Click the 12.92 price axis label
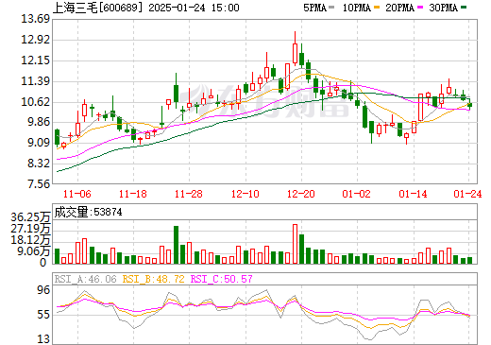Screen dimensions: 491x345 pos(36,40)
